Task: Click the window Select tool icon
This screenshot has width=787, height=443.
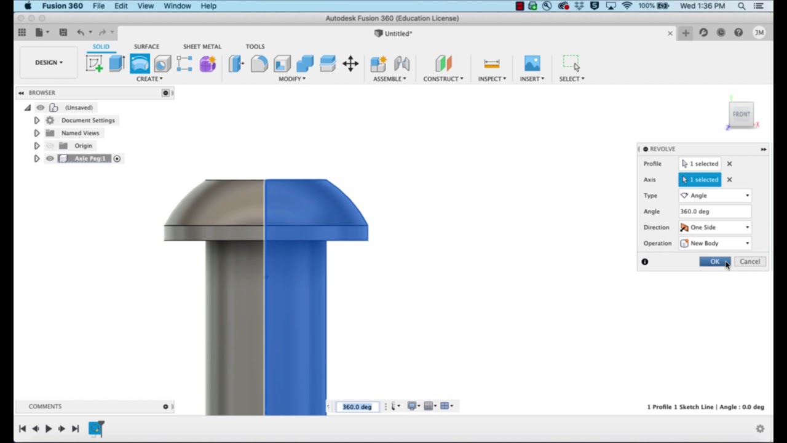Action: pyautogui.click(x=571, y=63)
